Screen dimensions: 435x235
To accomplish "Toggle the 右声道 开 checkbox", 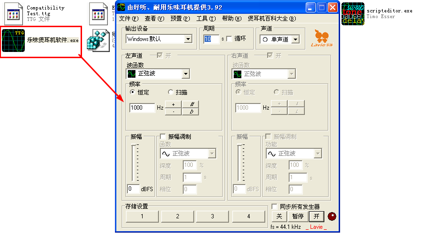I will click(x=270, y=56).
